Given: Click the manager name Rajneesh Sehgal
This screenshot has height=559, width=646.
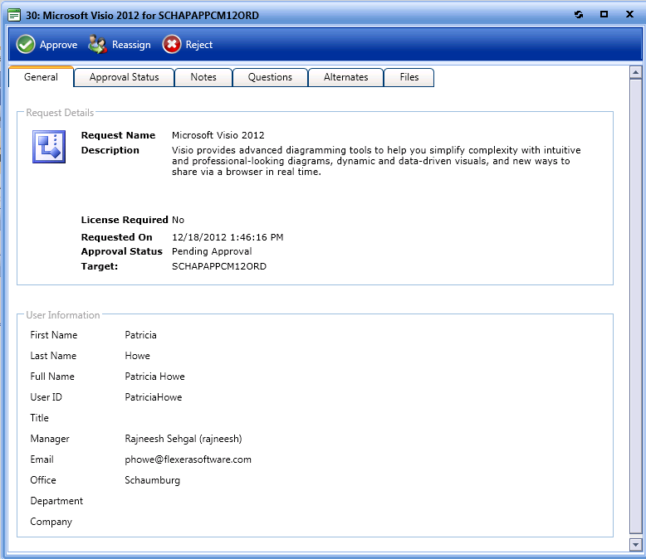Looking at the screenshot, I should (x=183, y=439).
